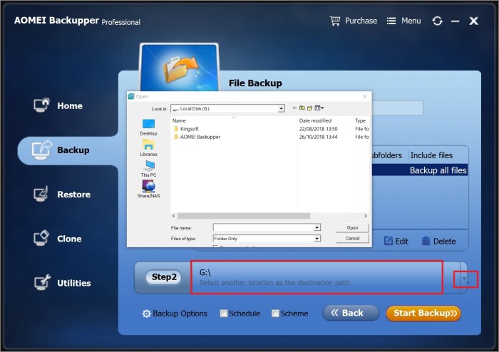Click the 22/08/2018 13:50 date cell

click(318, 129)
